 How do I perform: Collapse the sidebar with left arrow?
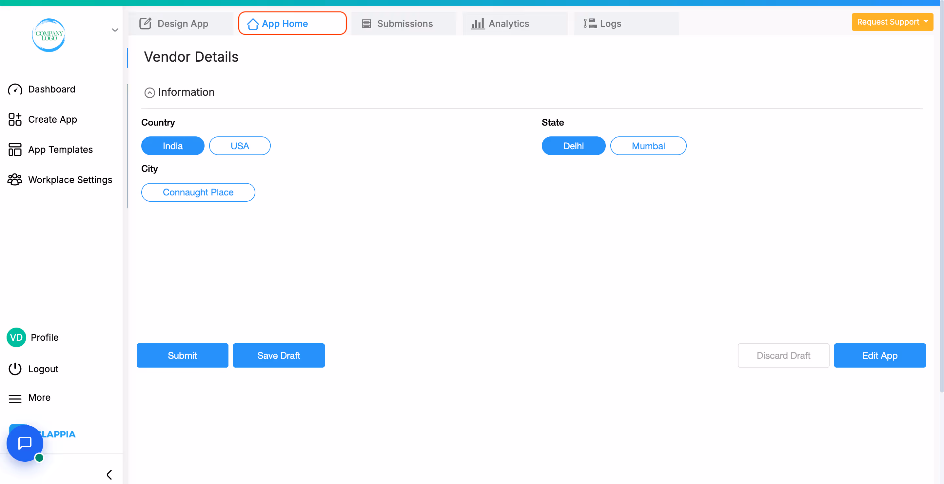pyautogui.click(x=109, y=474)
